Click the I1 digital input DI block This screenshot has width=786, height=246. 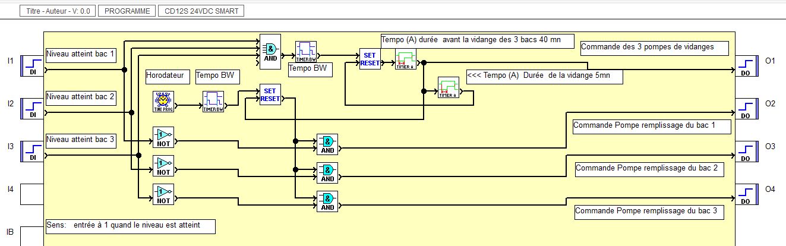(30, 66)
